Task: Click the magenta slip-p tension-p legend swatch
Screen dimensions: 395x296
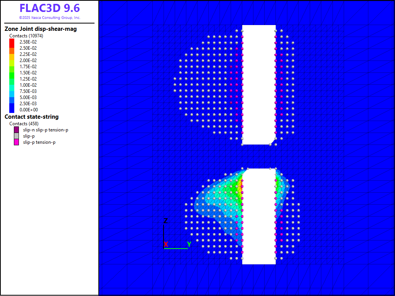Action: coord(16,142)
